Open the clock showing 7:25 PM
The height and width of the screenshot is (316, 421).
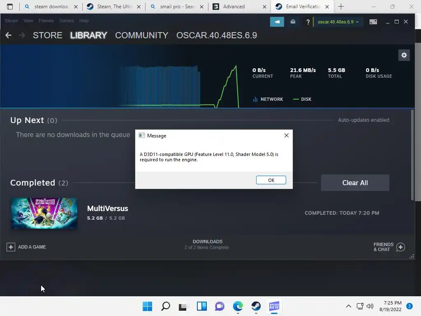[391, 306]
